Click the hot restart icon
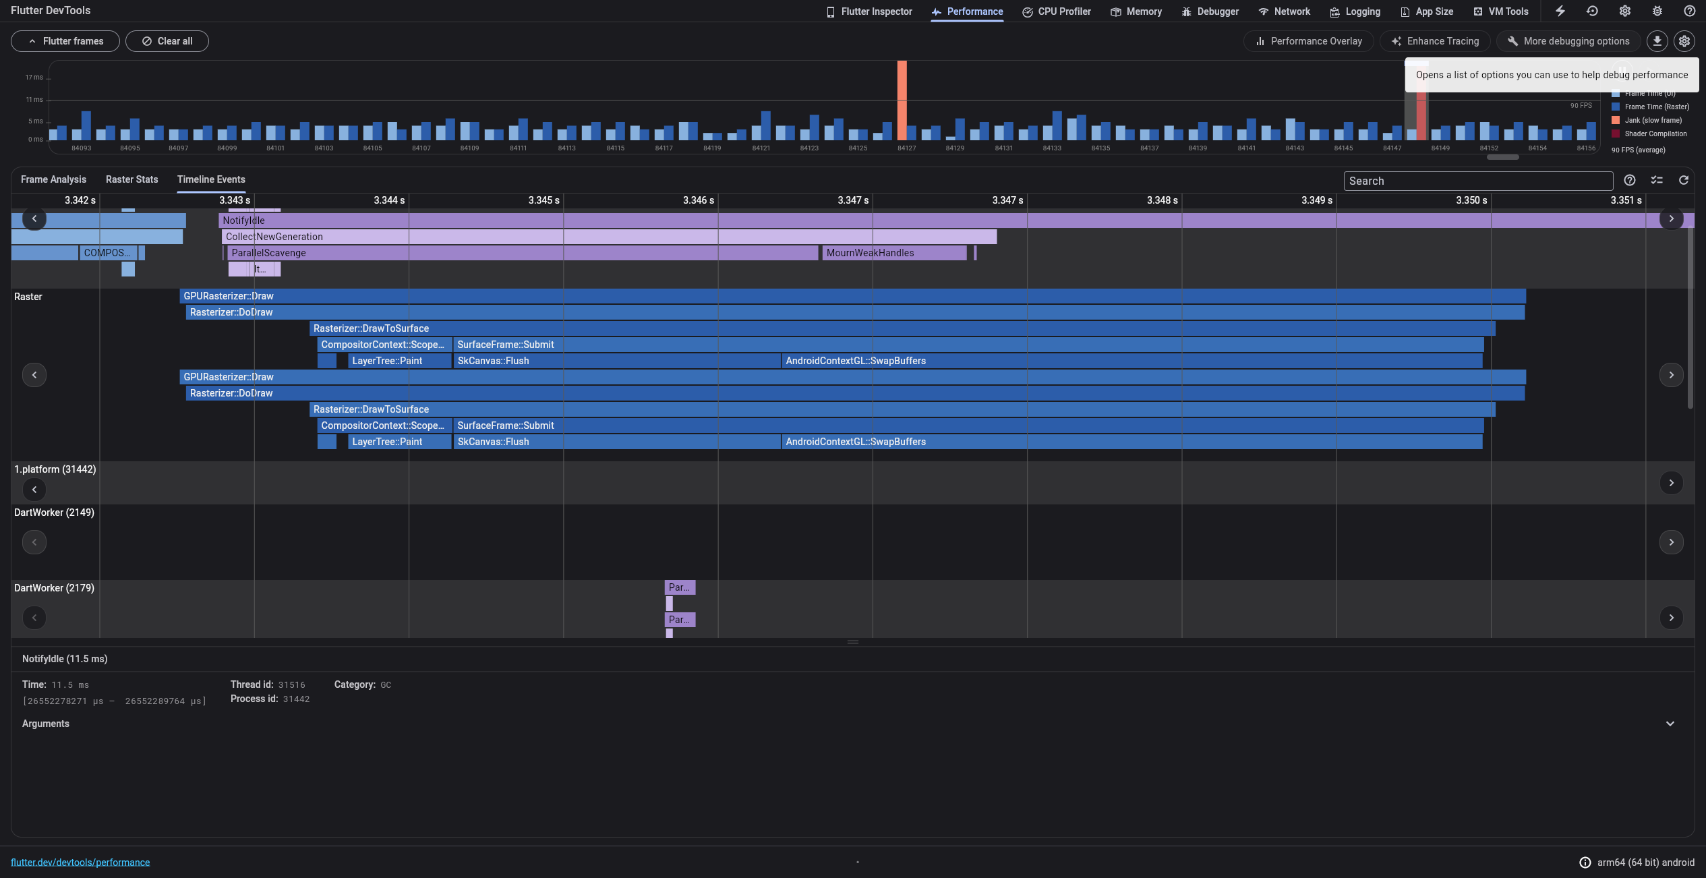Viewport: 1706px width, 878px height. coord(1592,11)
